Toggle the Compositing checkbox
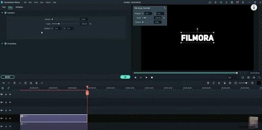 [6, 43]
